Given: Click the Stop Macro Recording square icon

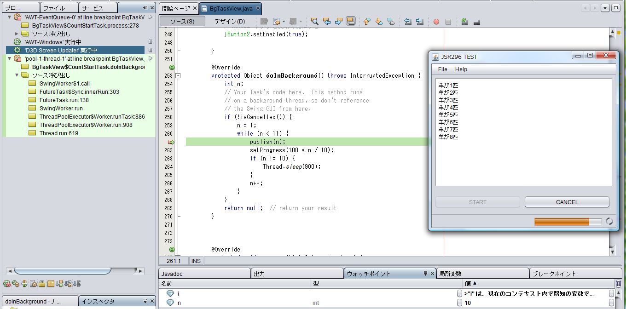Looking at the screenshot, I should click(x=448, y=22).
